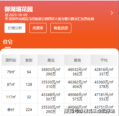Open the right chevron arrow for property details
Screen dimensions: 119x116
pyautogui.click(x=112, y=13)
